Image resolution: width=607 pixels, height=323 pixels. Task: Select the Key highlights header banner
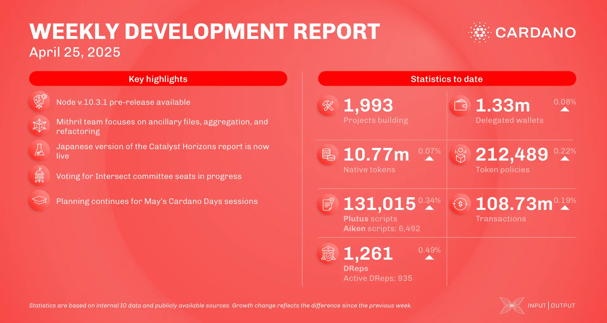(158, 79)
